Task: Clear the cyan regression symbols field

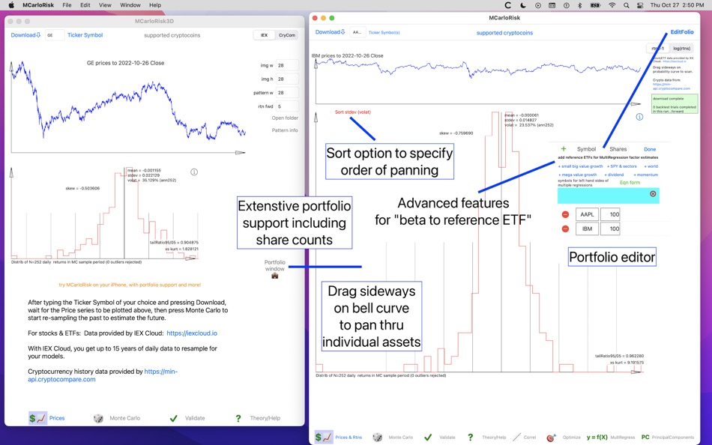Action: (653, 194)
